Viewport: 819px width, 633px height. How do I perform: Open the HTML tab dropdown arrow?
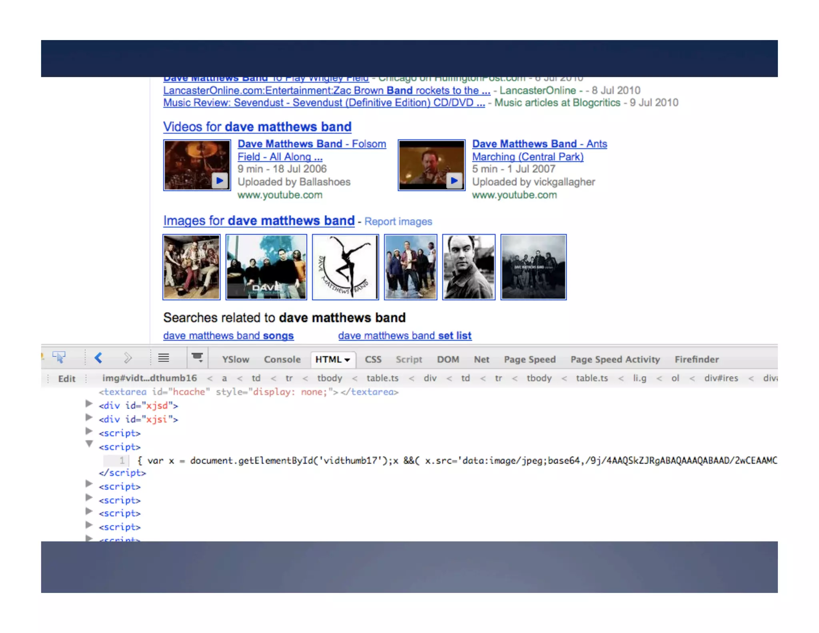[x=348, y=360]
